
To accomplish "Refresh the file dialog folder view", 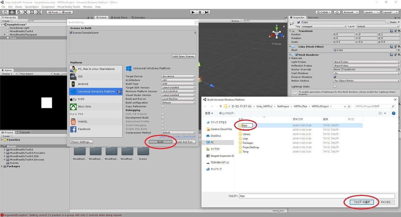I will [350, 106].
